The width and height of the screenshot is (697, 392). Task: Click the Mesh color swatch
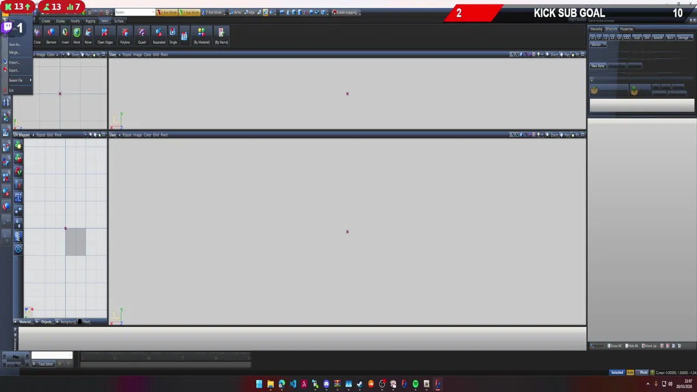pyautogui.click(x=80, y=322)
